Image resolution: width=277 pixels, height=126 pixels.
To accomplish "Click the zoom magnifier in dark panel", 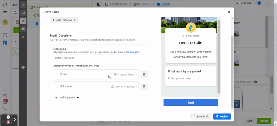I will click(x=23, y=37).
